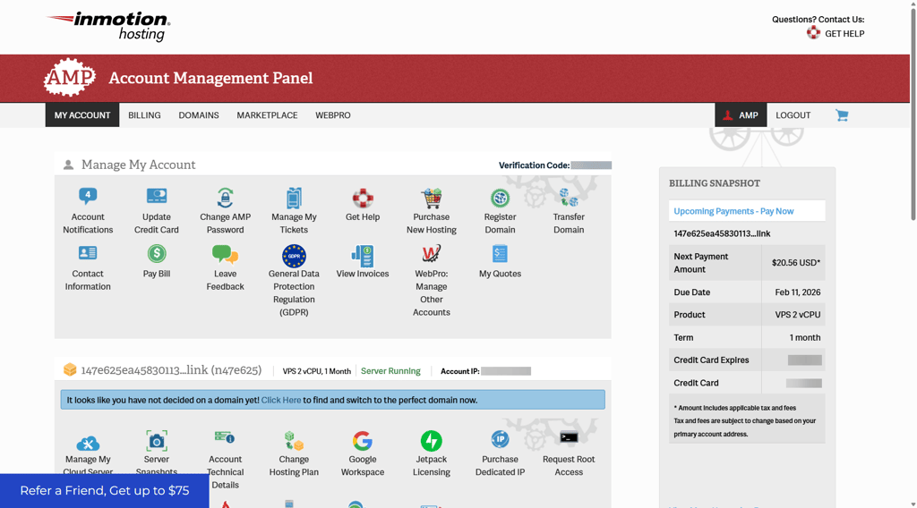Open Account Notifications icon
This screenshot has width=917, height=508.
[88, 197]
